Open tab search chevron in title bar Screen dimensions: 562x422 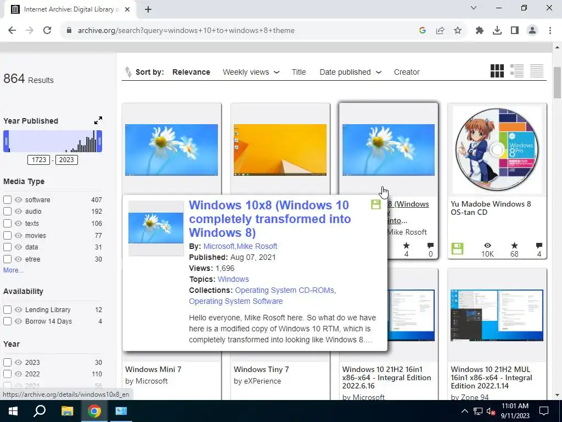point(474,8)
